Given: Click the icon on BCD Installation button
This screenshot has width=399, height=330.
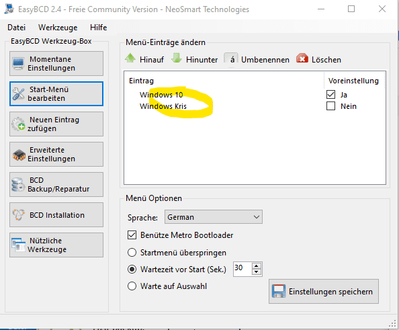Looking at the screenshot, I should click(19, 215).
